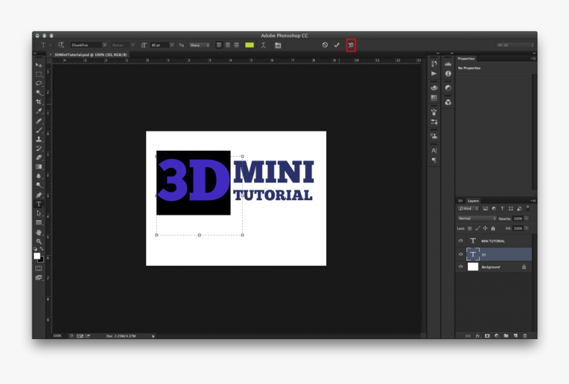Image resolution: width=569 pixels, height=384 pixels.
Task: Open the Fill slider dropdown
Action: tap(527, 229)
